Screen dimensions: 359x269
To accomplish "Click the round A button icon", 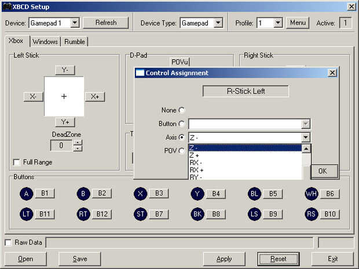I will (26, 194).
